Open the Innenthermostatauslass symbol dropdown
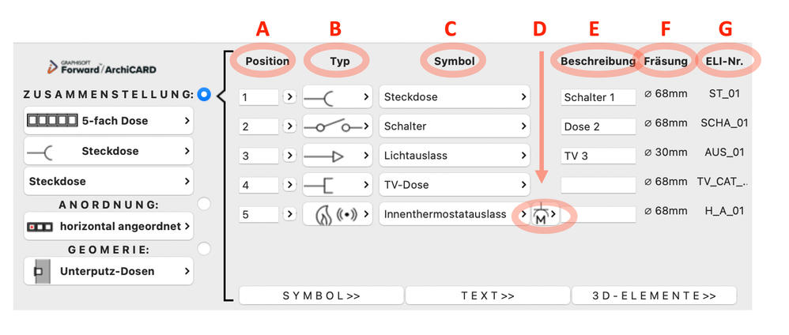 455,214
